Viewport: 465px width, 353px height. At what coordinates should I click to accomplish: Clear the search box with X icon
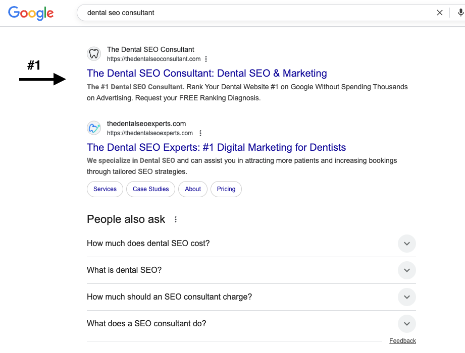tap(439, 13)
